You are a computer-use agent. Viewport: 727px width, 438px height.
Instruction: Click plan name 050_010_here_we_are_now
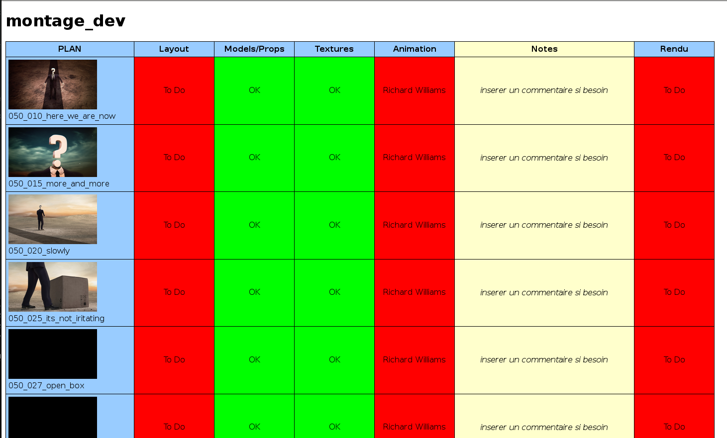click(62, 116)
